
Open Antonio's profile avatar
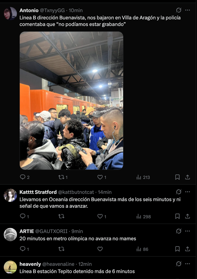tap(10, 13)
